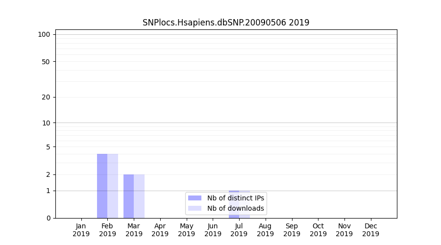Click the Dec 2019 x-axis label
Viewport: 441px width, 245px height.
[x=370, y=230]
